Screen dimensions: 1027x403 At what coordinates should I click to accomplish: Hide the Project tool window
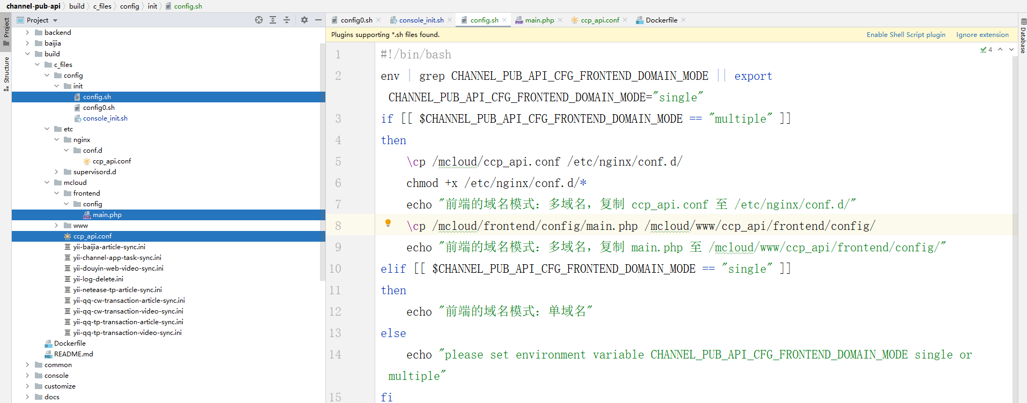(318, 20)
